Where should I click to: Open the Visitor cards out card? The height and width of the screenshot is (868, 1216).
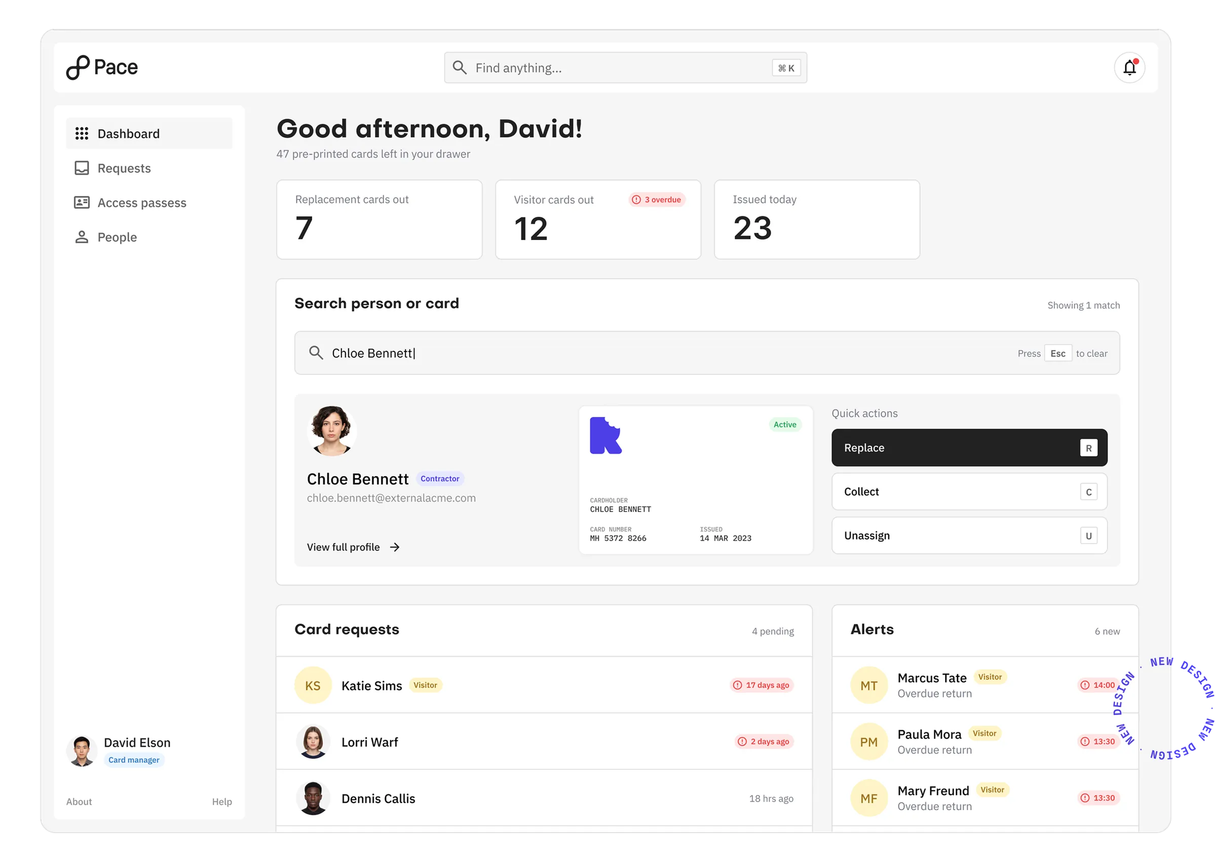point(598,220)
